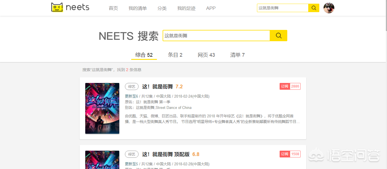Click the 综艺 tag on first result
This screenshot has width=387, height=169.
coord(132,87)
